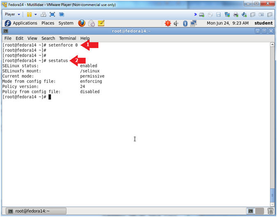Click the terminal cursor at last prompt

tap(50, 97)
